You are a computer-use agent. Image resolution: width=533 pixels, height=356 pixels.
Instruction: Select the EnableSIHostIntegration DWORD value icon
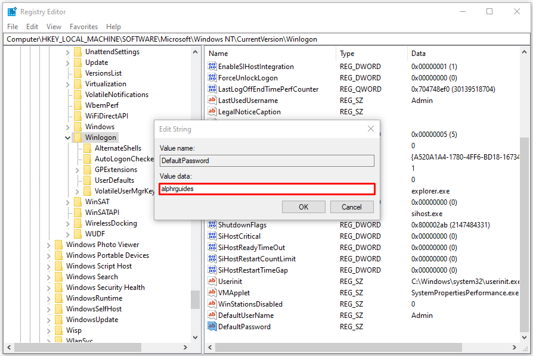pyautogui.click(x=212, y=66)
